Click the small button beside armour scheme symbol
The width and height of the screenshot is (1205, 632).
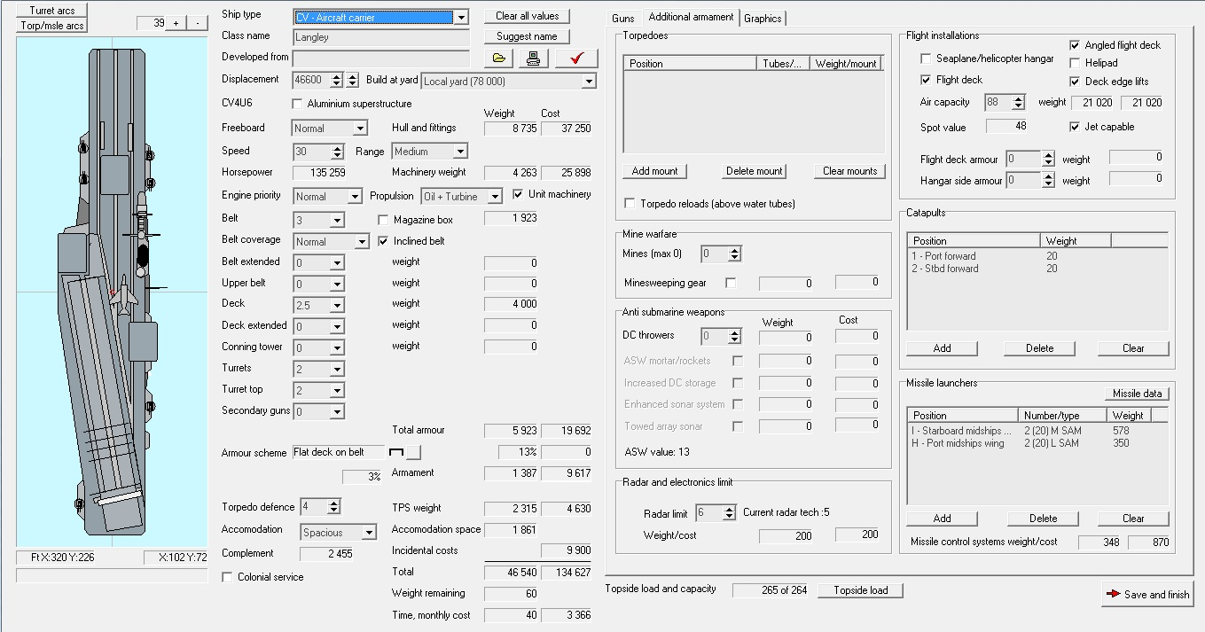(x=413, y=453)
